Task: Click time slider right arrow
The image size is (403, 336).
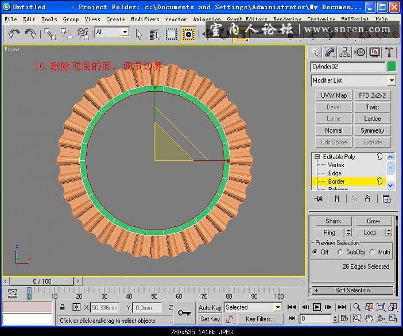Action: tap(78, 281)
